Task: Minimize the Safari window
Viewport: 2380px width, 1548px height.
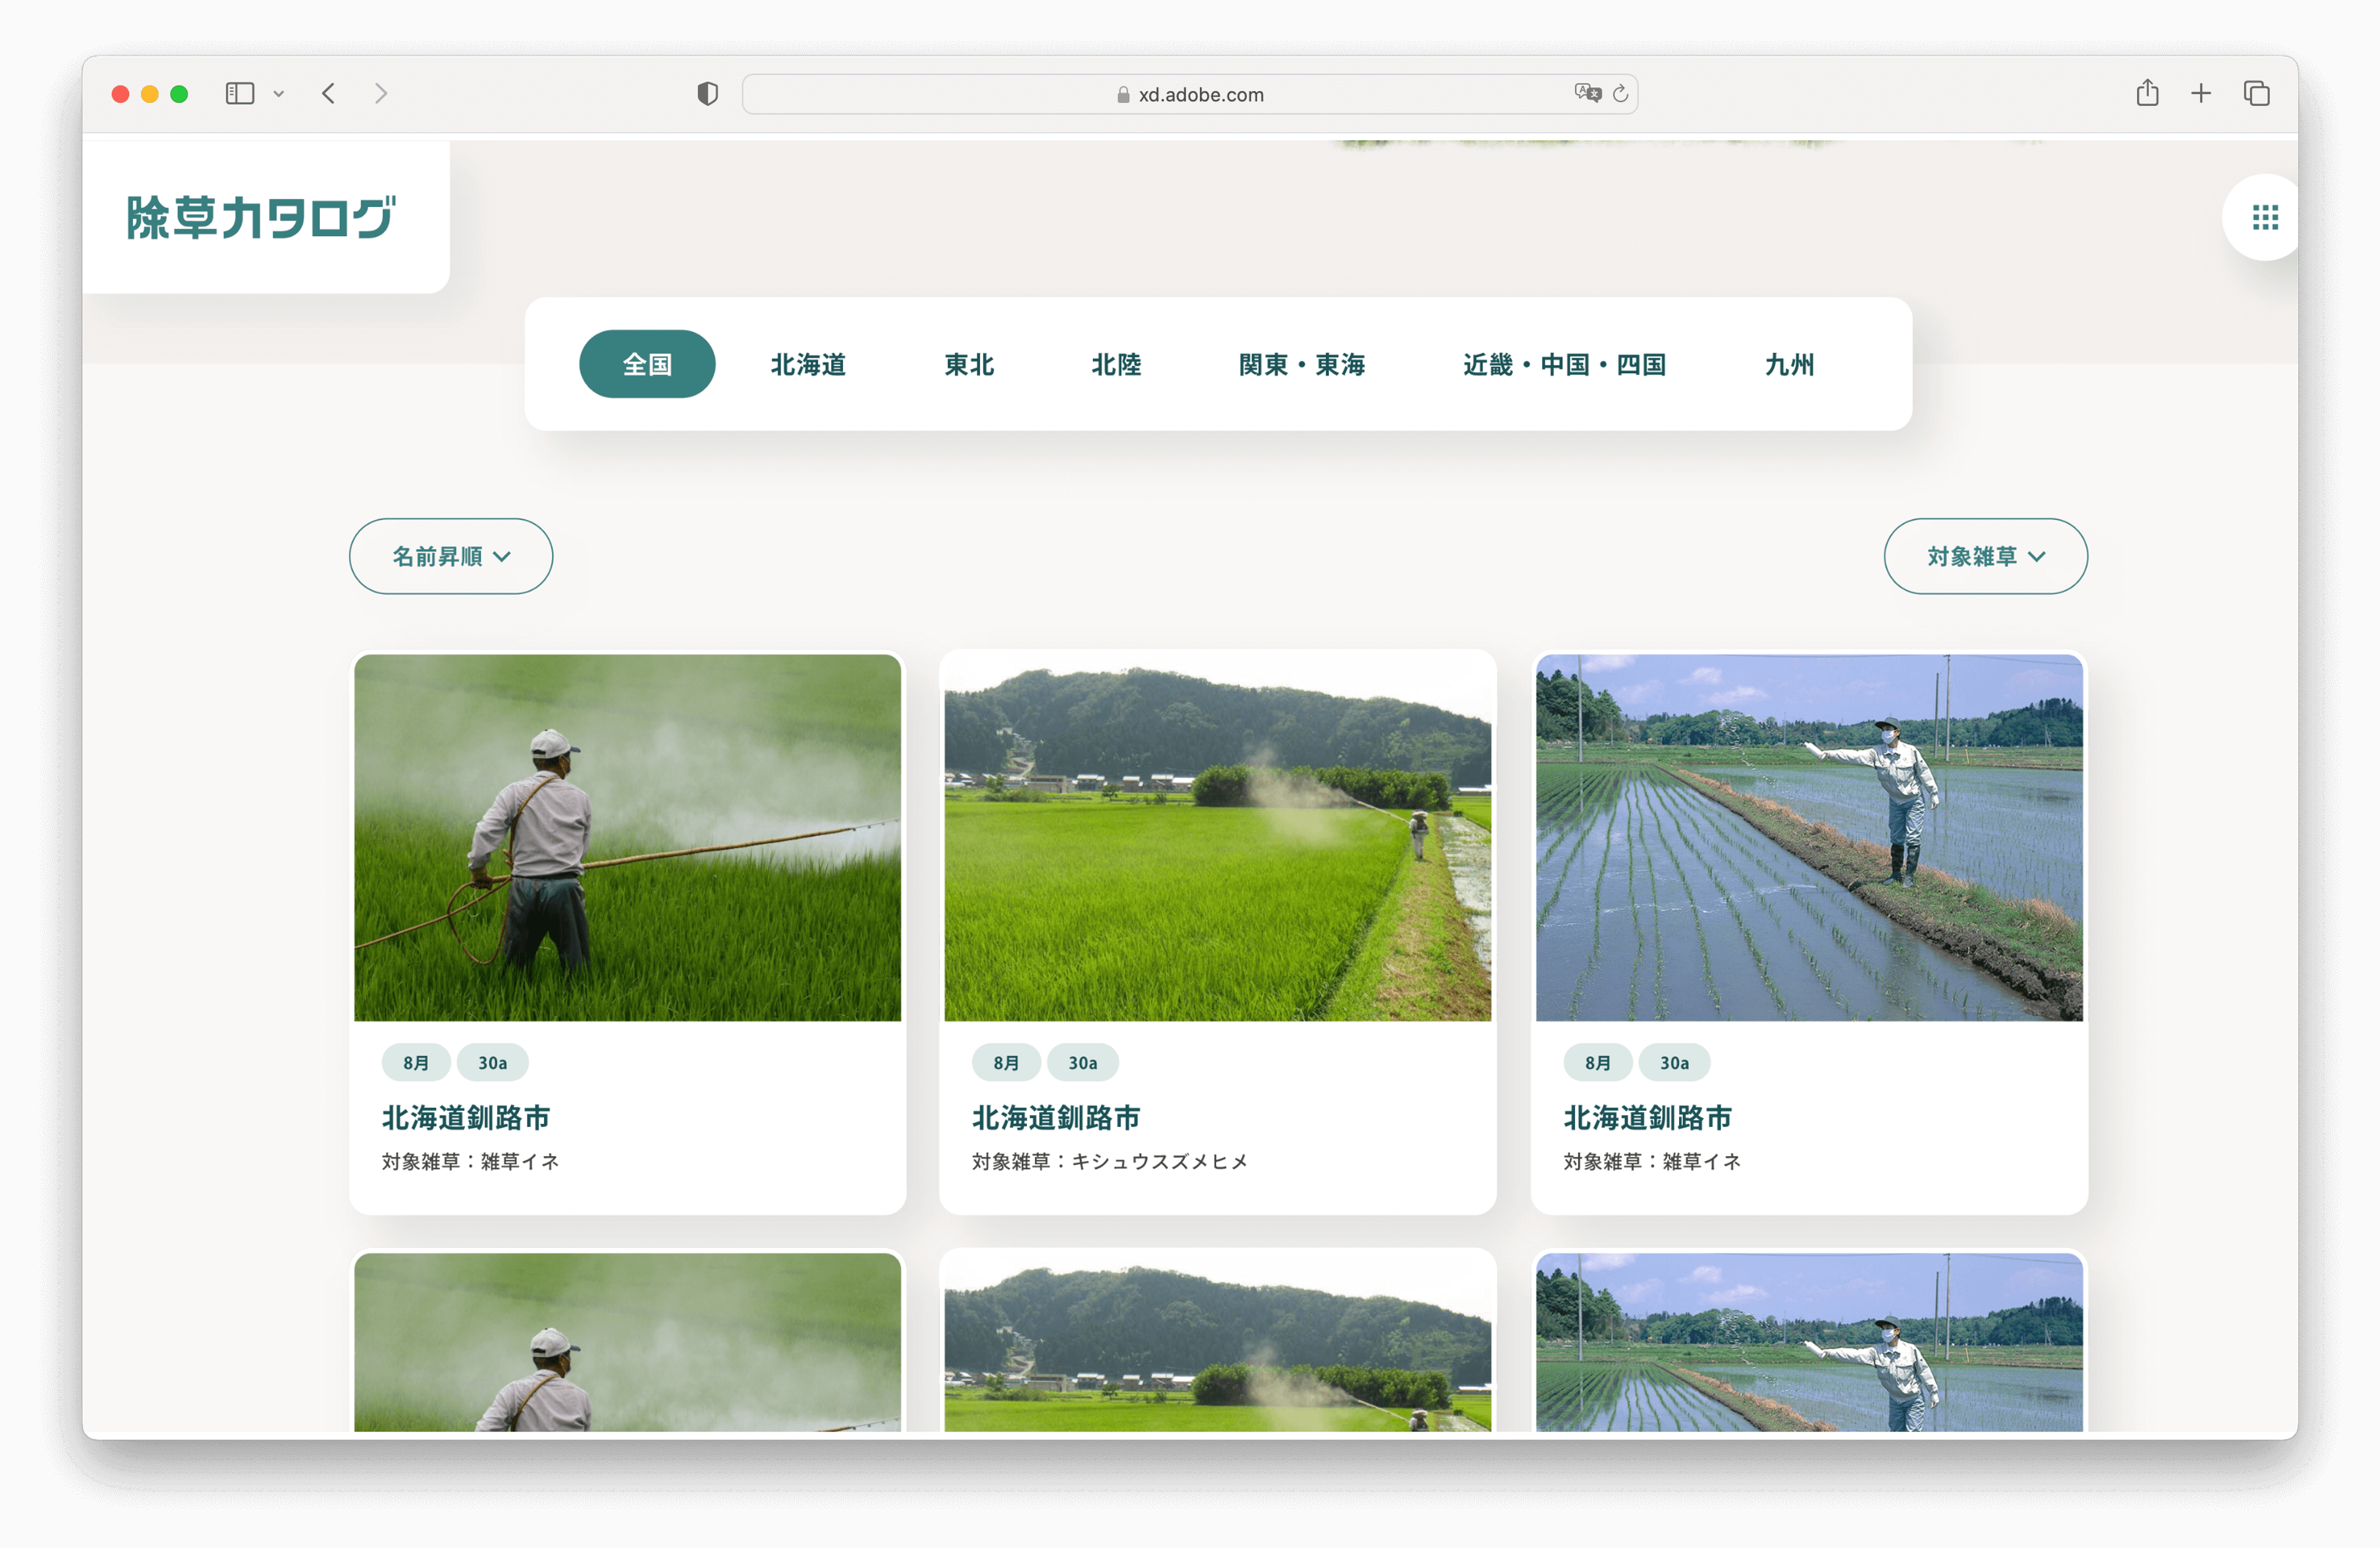Action: click(x=150, y=94)
